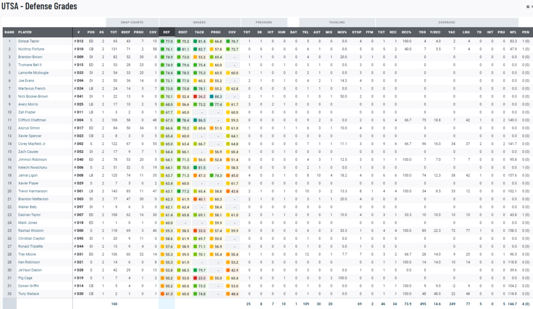
Task: Click the help question mark icon
Action: pyautogui.click(x=528, y=6)
